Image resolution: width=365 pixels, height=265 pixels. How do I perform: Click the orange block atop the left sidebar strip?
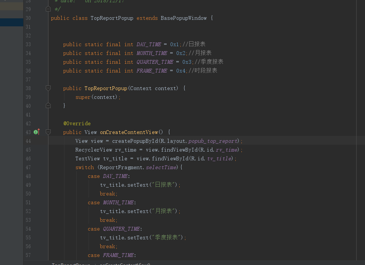point(11,6)
